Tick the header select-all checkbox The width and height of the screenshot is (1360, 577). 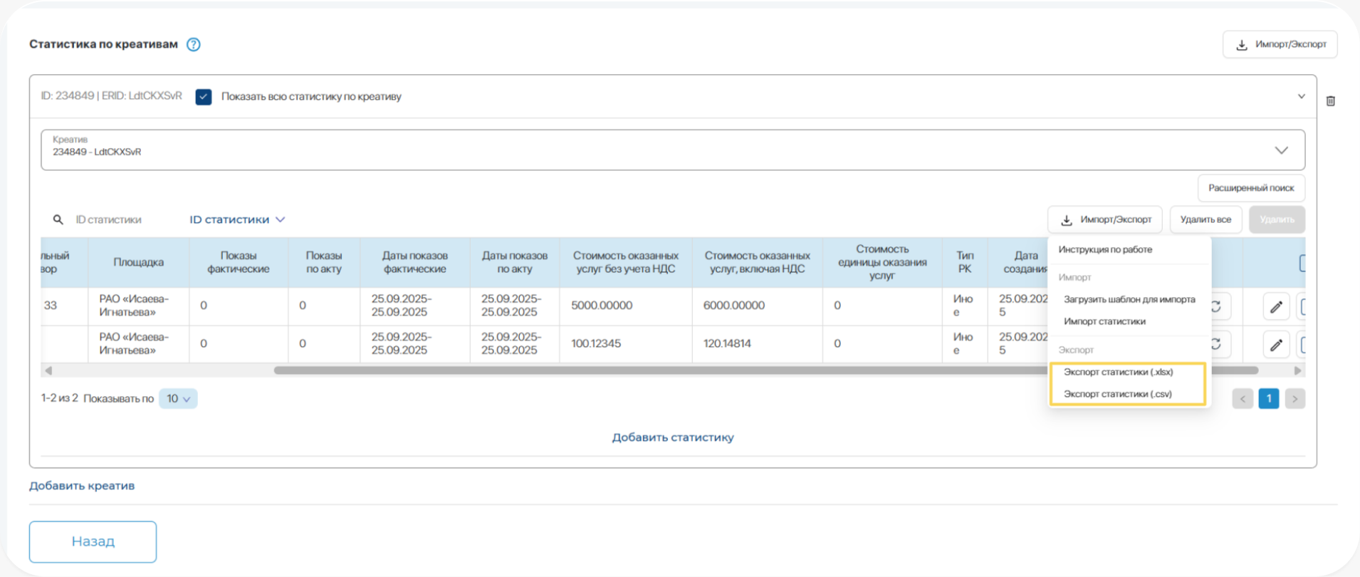pos(1303,263)
